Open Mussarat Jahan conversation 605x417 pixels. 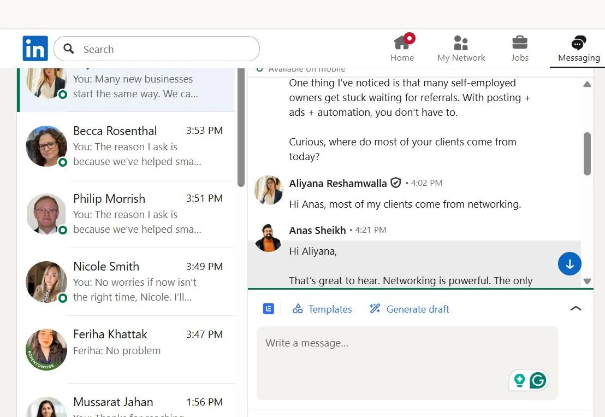coord(127,401)
